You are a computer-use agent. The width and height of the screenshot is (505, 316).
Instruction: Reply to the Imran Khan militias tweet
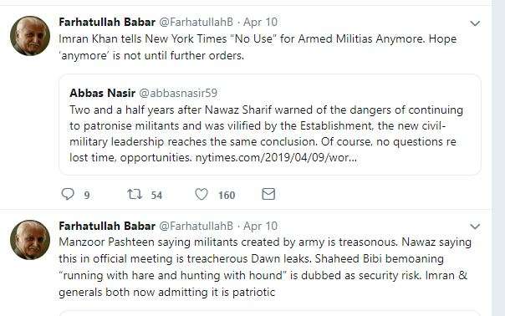[x=68, y=194]
